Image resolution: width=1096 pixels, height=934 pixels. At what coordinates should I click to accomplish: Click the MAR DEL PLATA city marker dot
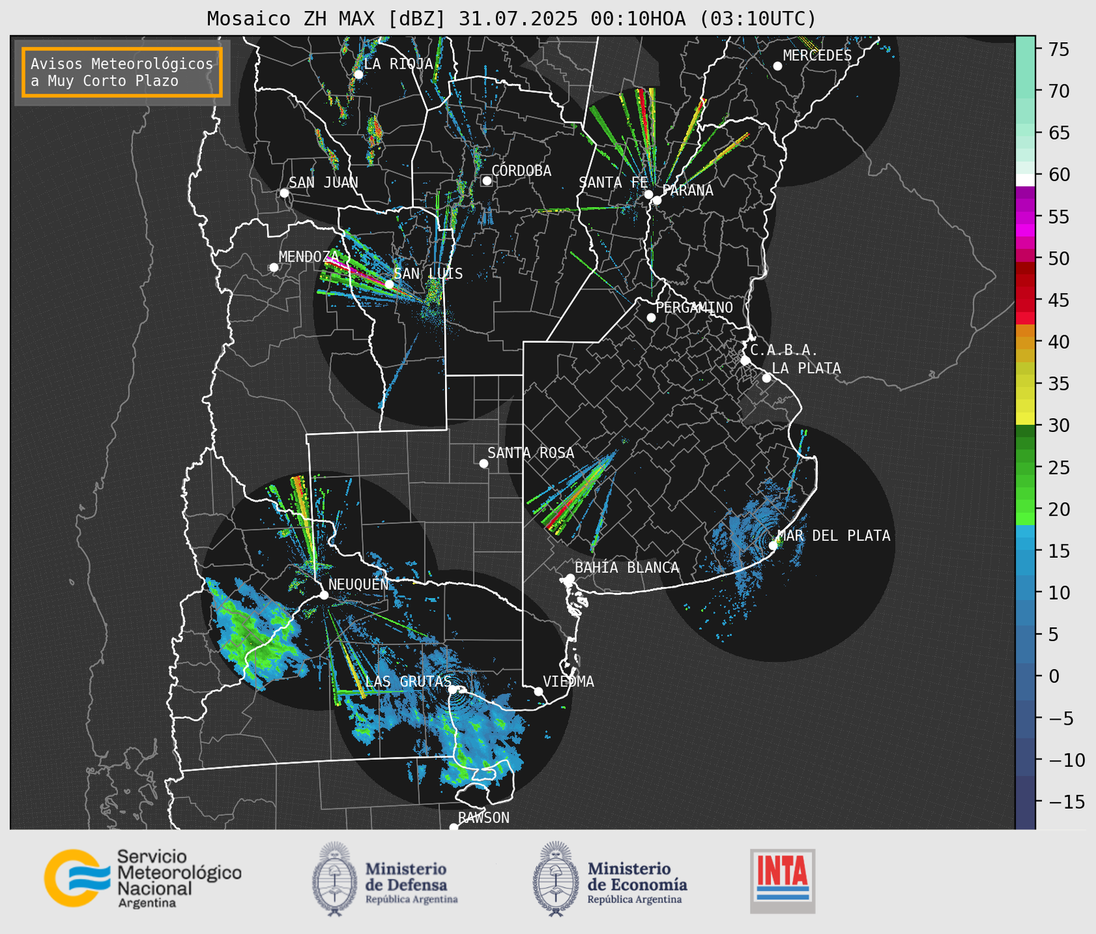[773, 546]
